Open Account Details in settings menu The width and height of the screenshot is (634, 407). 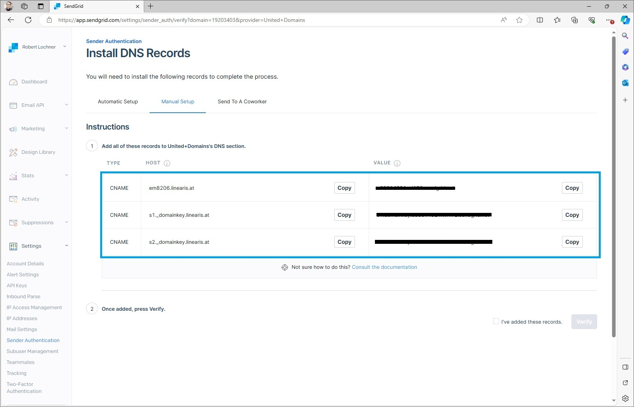coord(25,264)
